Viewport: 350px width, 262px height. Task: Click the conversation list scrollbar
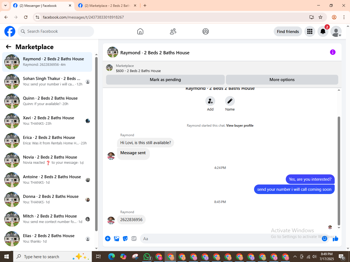[96, 144]
